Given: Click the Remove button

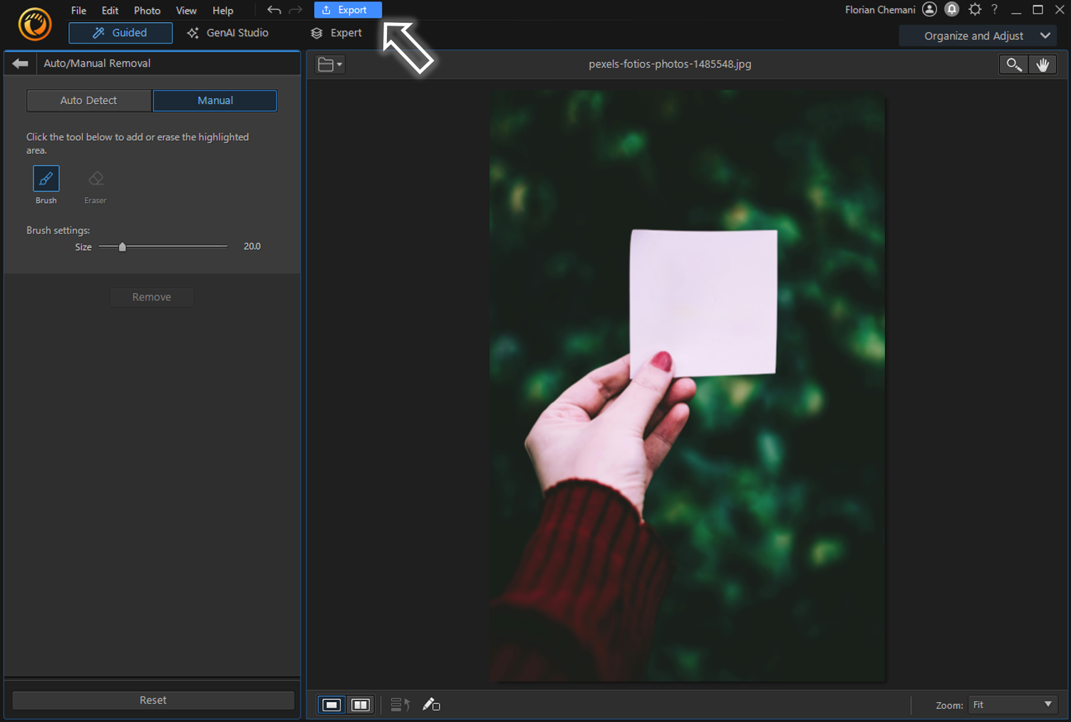Looking at the screenshot, I should (x=151, y=297).
